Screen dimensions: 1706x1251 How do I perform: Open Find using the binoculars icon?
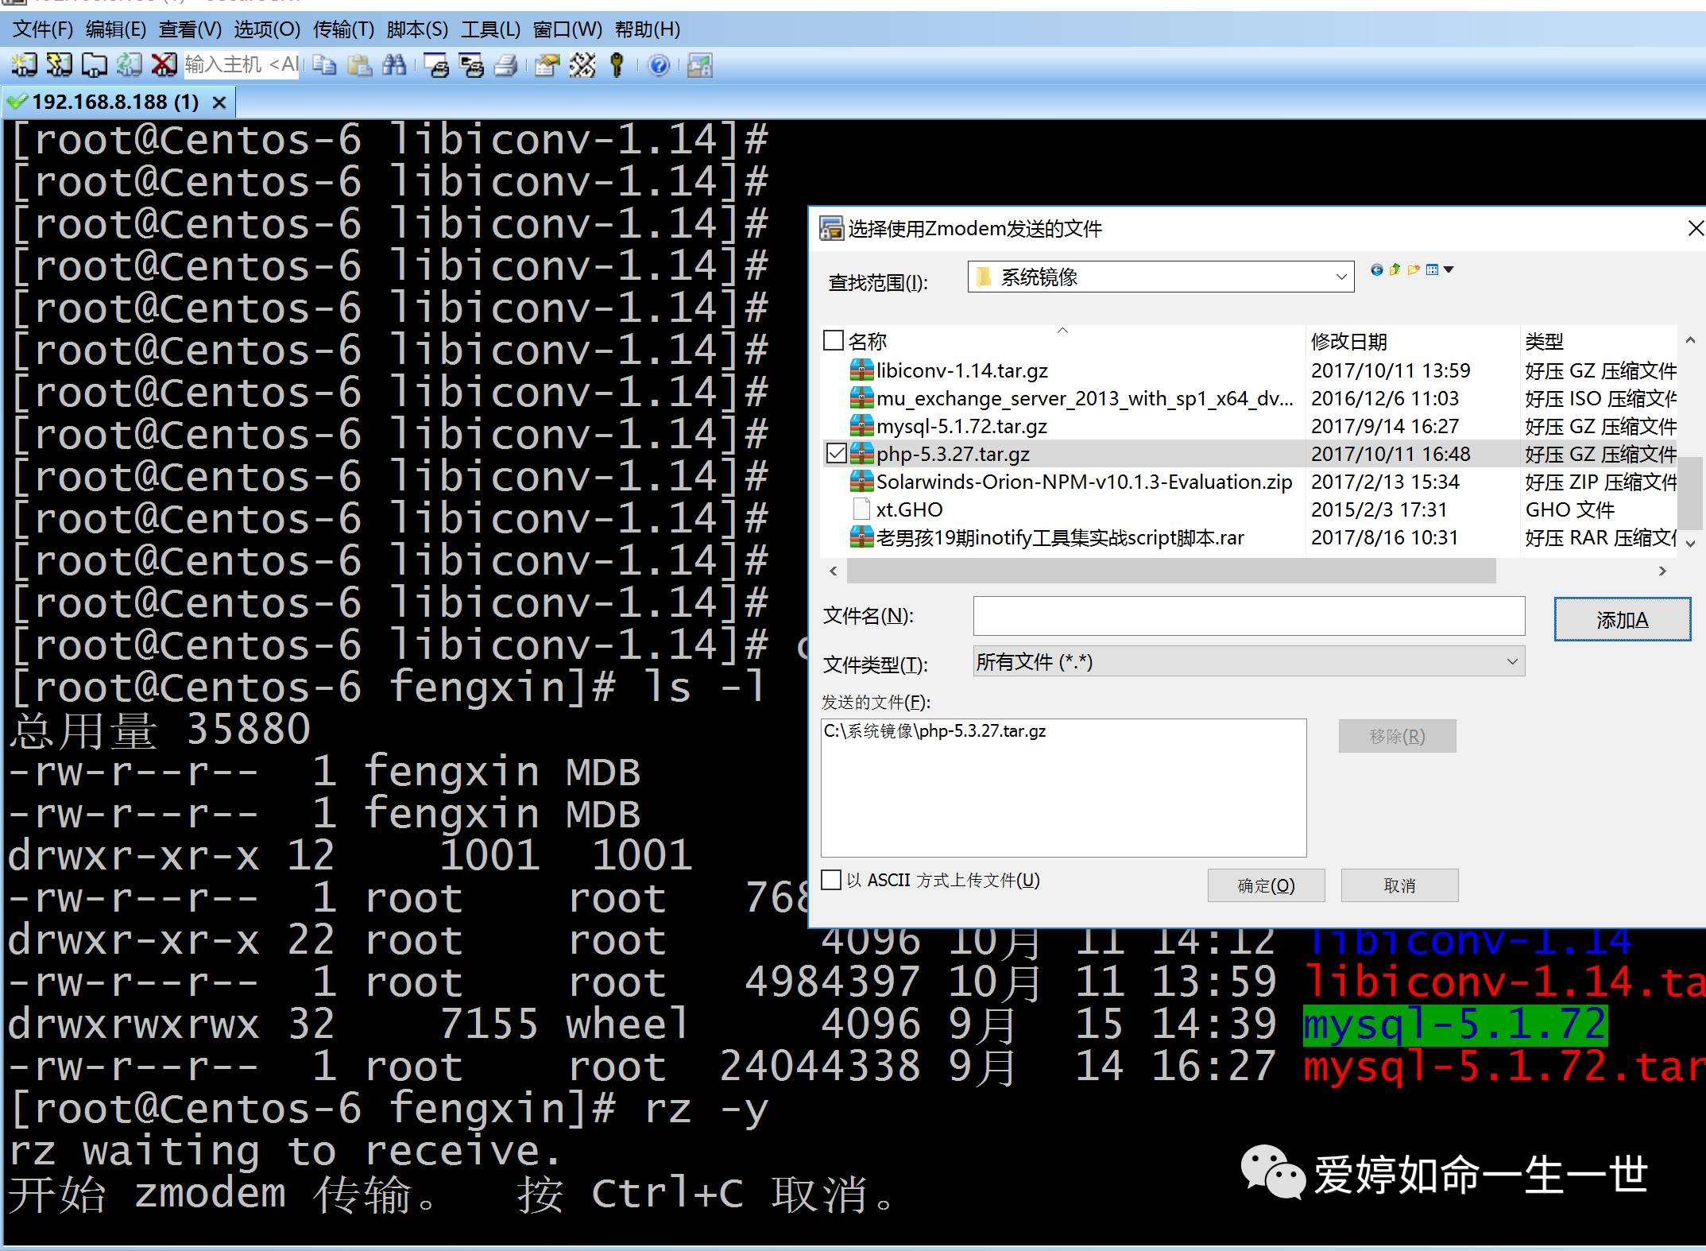click(x=394, y=65)
